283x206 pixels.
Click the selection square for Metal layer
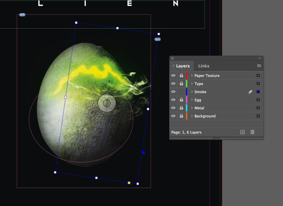point(258,108)
